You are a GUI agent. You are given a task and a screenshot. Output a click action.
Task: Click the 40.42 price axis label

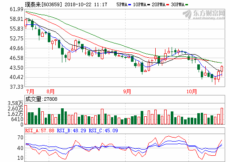click(x=16, y=77)
